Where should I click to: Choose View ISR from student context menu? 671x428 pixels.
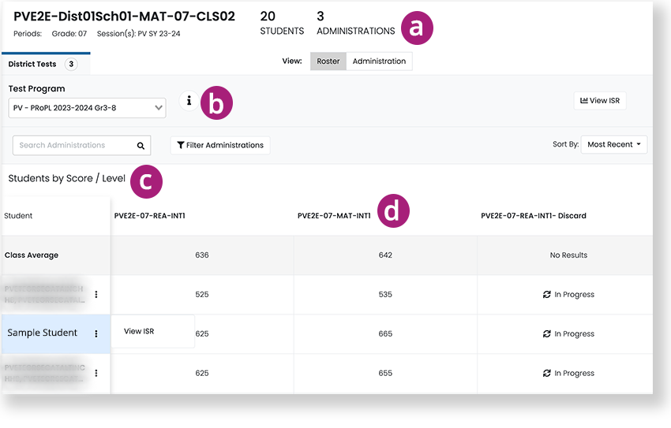pos(139,332)
